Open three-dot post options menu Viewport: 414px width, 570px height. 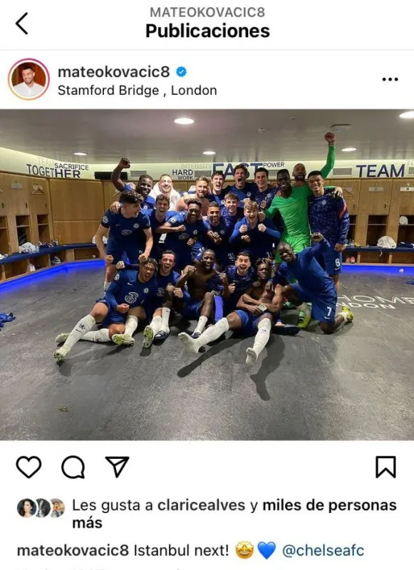390,79
